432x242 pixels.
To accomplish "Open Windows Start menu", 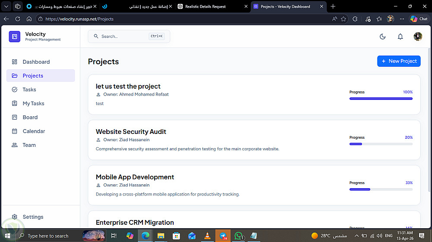I will [x=7, y=236].
